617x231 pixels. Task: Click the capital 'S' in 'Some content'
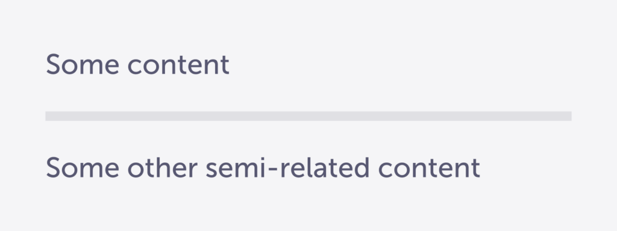tap(53, 64)
